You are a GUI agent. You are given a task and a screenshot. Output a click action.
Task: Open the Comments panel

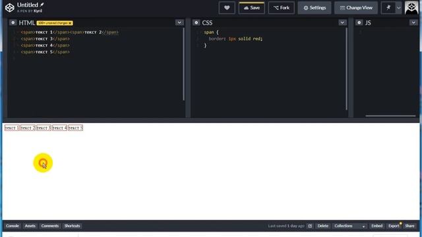[x=50, y=226]
